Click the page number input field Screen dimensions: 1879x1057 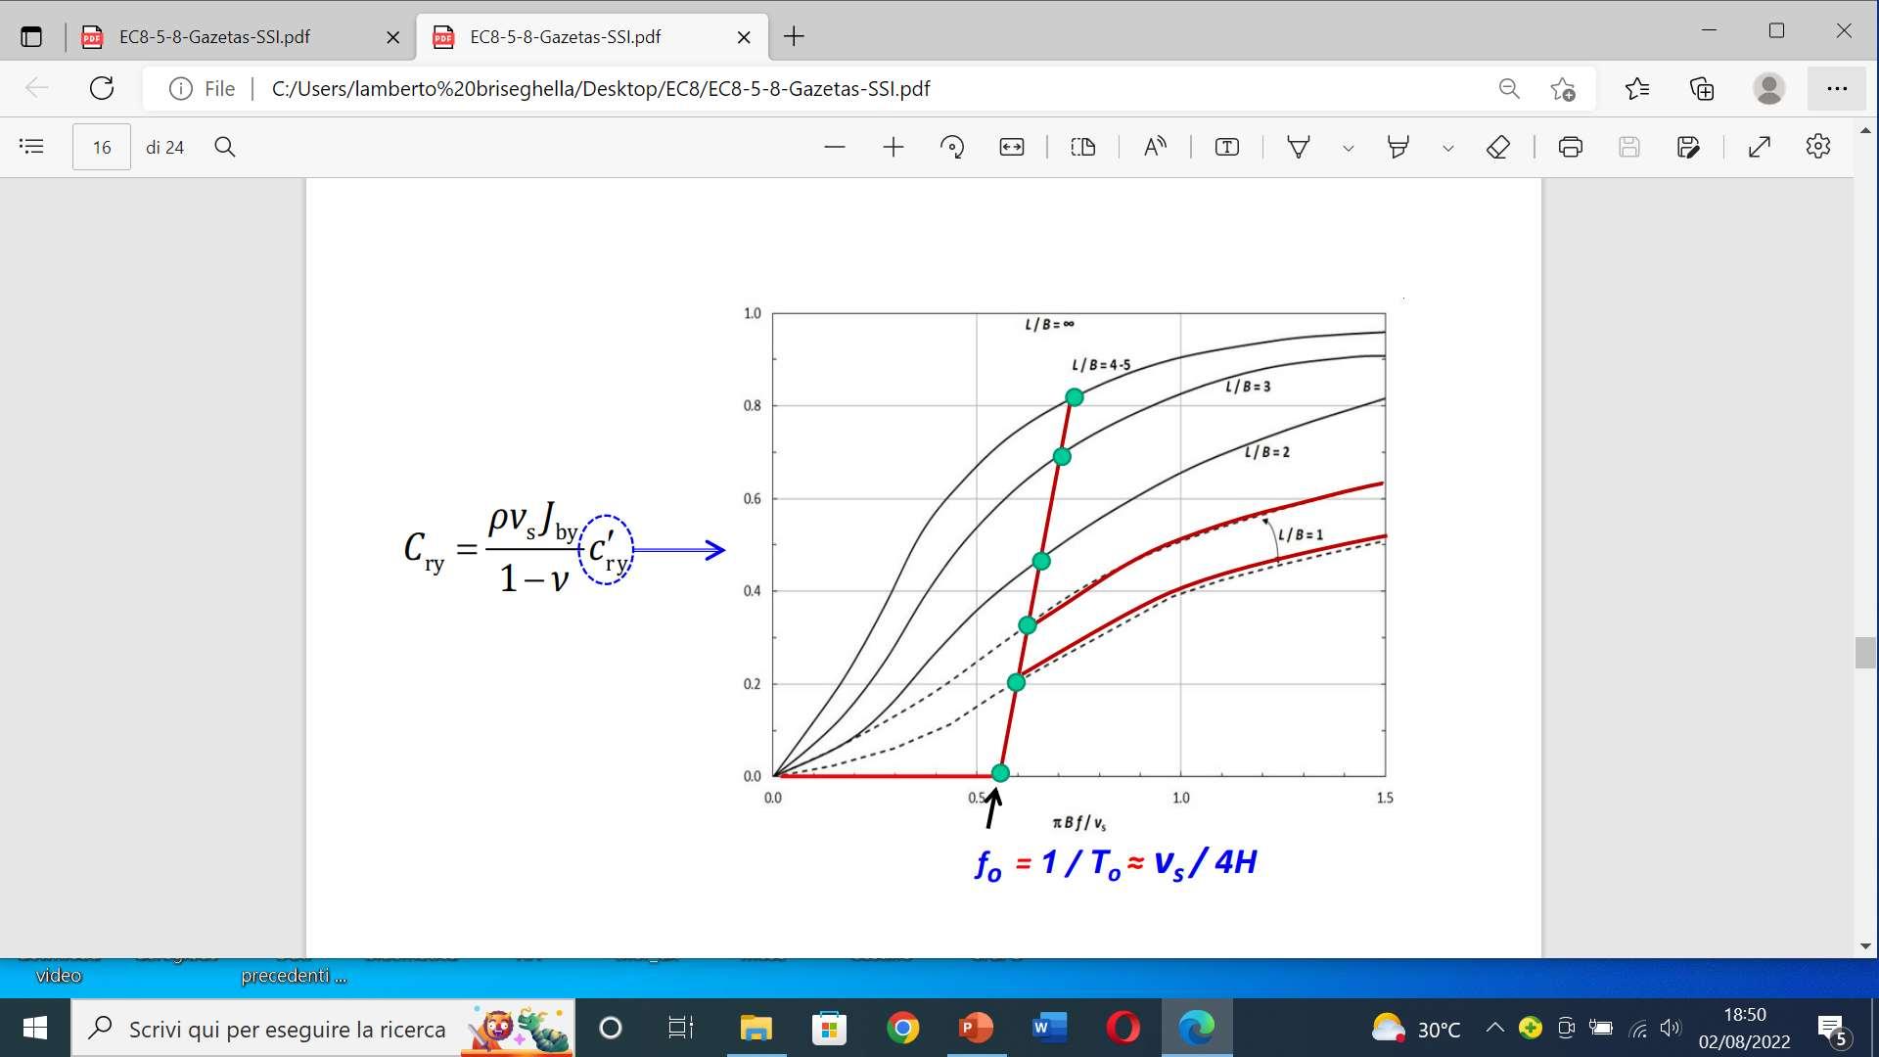(102, 147)
